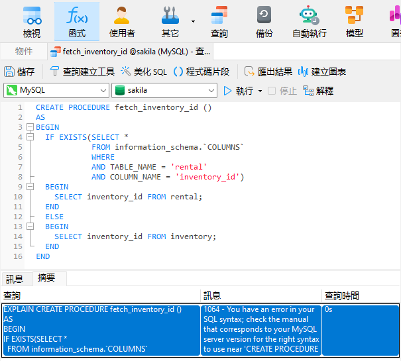Click the 其它 (Others) tools icon
Image resolution: width=401 pixels, height=361 pixels.
pyautogui.click(x=170, y=21)
